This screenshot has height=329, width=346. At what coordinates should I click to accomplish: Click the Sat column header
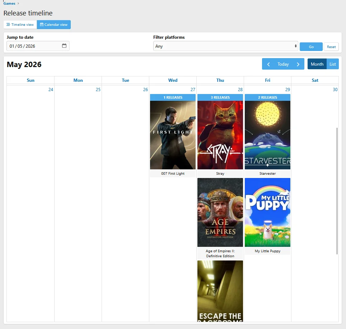tap(315, 80)
